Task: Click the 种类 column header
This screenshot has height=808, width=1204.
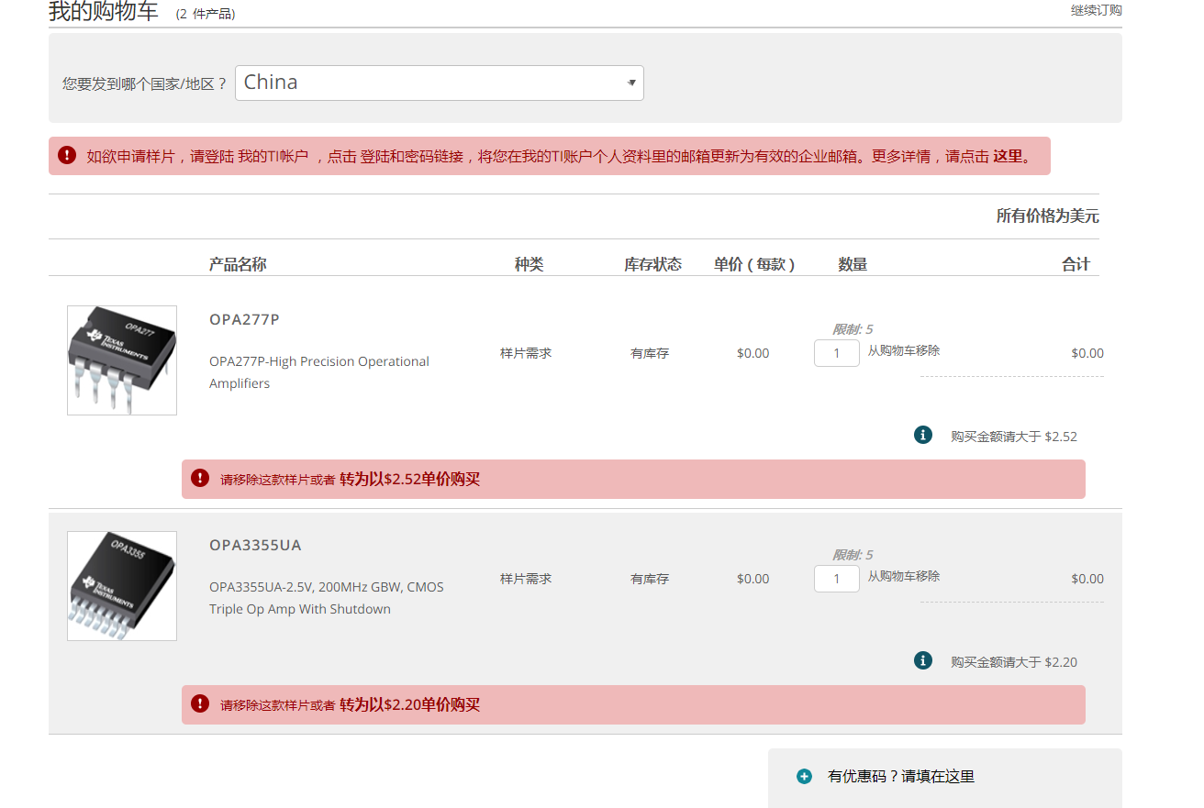Action: point(529,264)
